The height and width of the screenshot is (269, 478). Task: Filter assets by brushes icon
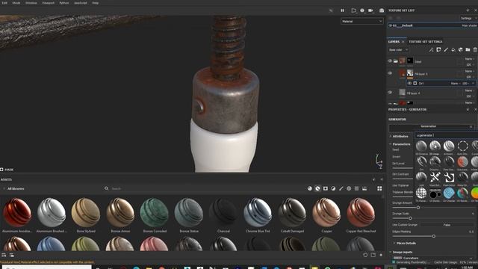[x=341, y=188]
